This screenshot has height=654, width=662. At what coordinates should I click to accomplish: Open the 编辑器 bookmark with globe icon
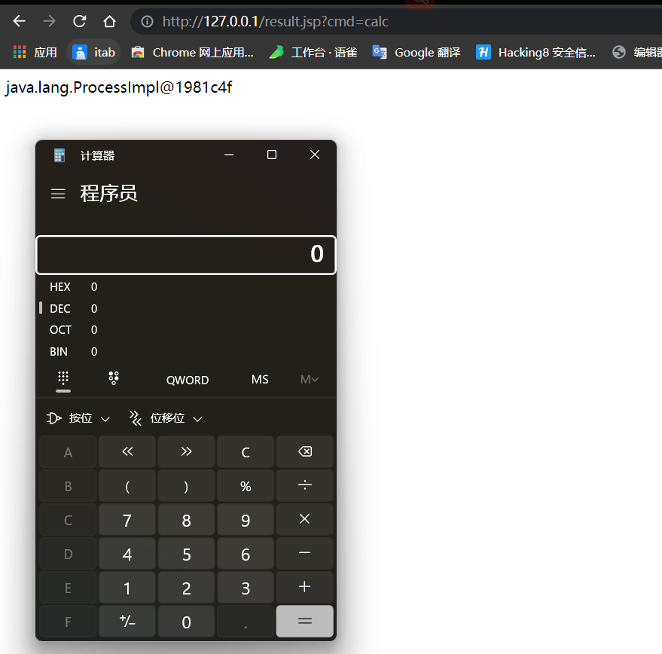coord(636,53)
